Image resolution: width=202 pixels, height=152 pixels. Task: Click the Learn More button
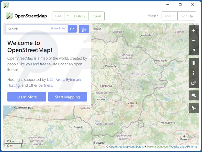(x=27, y=97)
